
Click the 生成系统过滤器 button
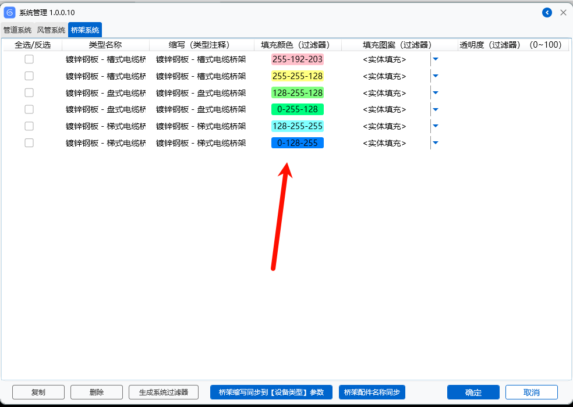pyautogui.click(x=164, y=392)
